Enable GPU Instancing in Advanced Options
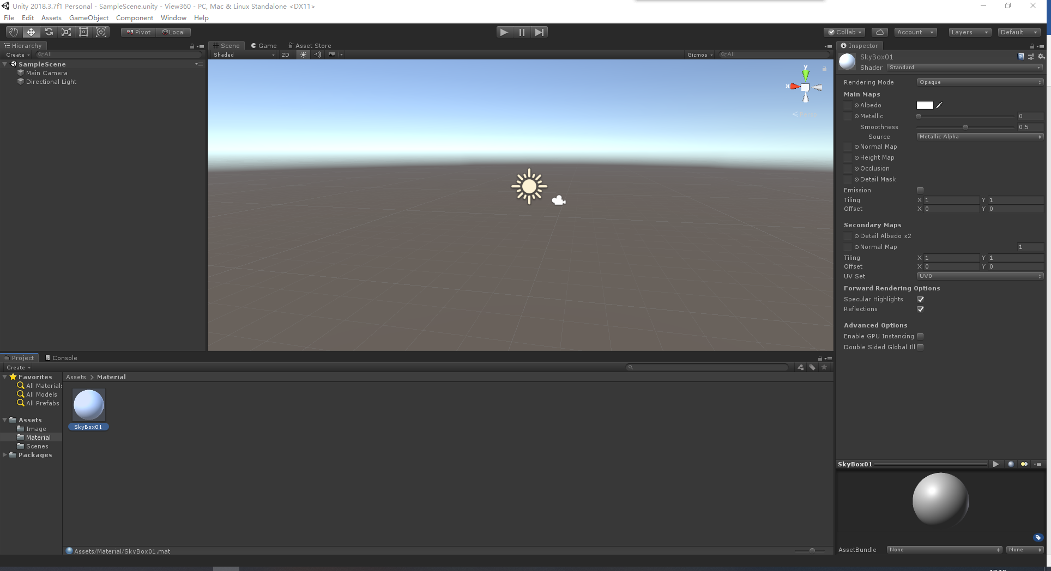Viewport: 1051px width, 571px height. click(x=920, y=336)
